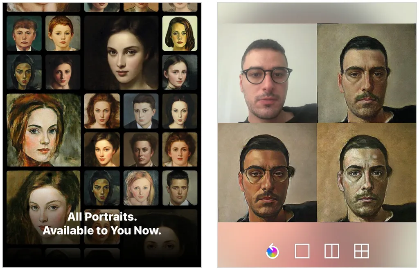This screenshot has height=270, width=419.
Task: Select the boy in dark suit on grey
Action: click(141, 111)
